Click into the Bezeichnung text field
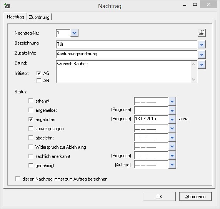220x209 pixels. pos(127,45)
